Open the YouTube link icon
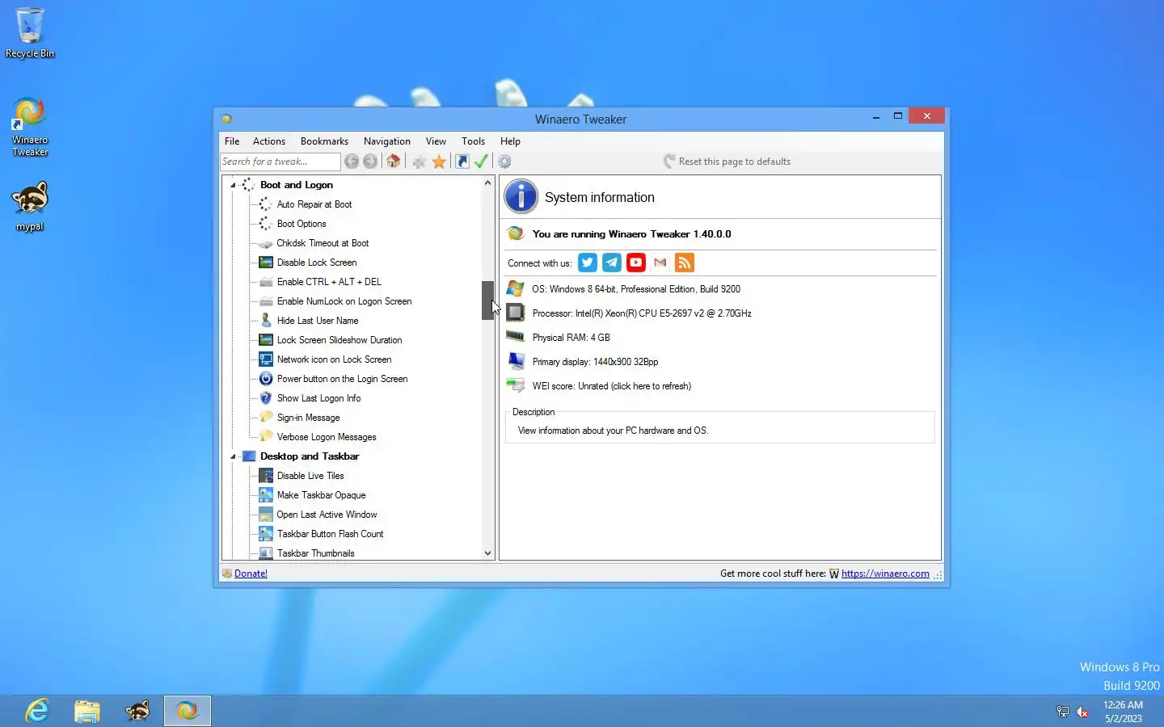Viewport: 1164px width, 727px height. (x=636, y=263)
